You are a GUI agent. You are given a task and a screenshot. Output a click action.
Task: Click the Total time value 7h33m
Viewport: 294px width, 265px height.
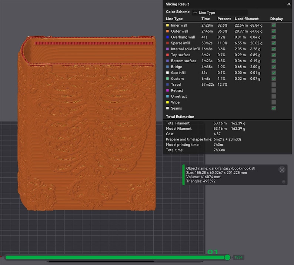(x=219, y=150)
